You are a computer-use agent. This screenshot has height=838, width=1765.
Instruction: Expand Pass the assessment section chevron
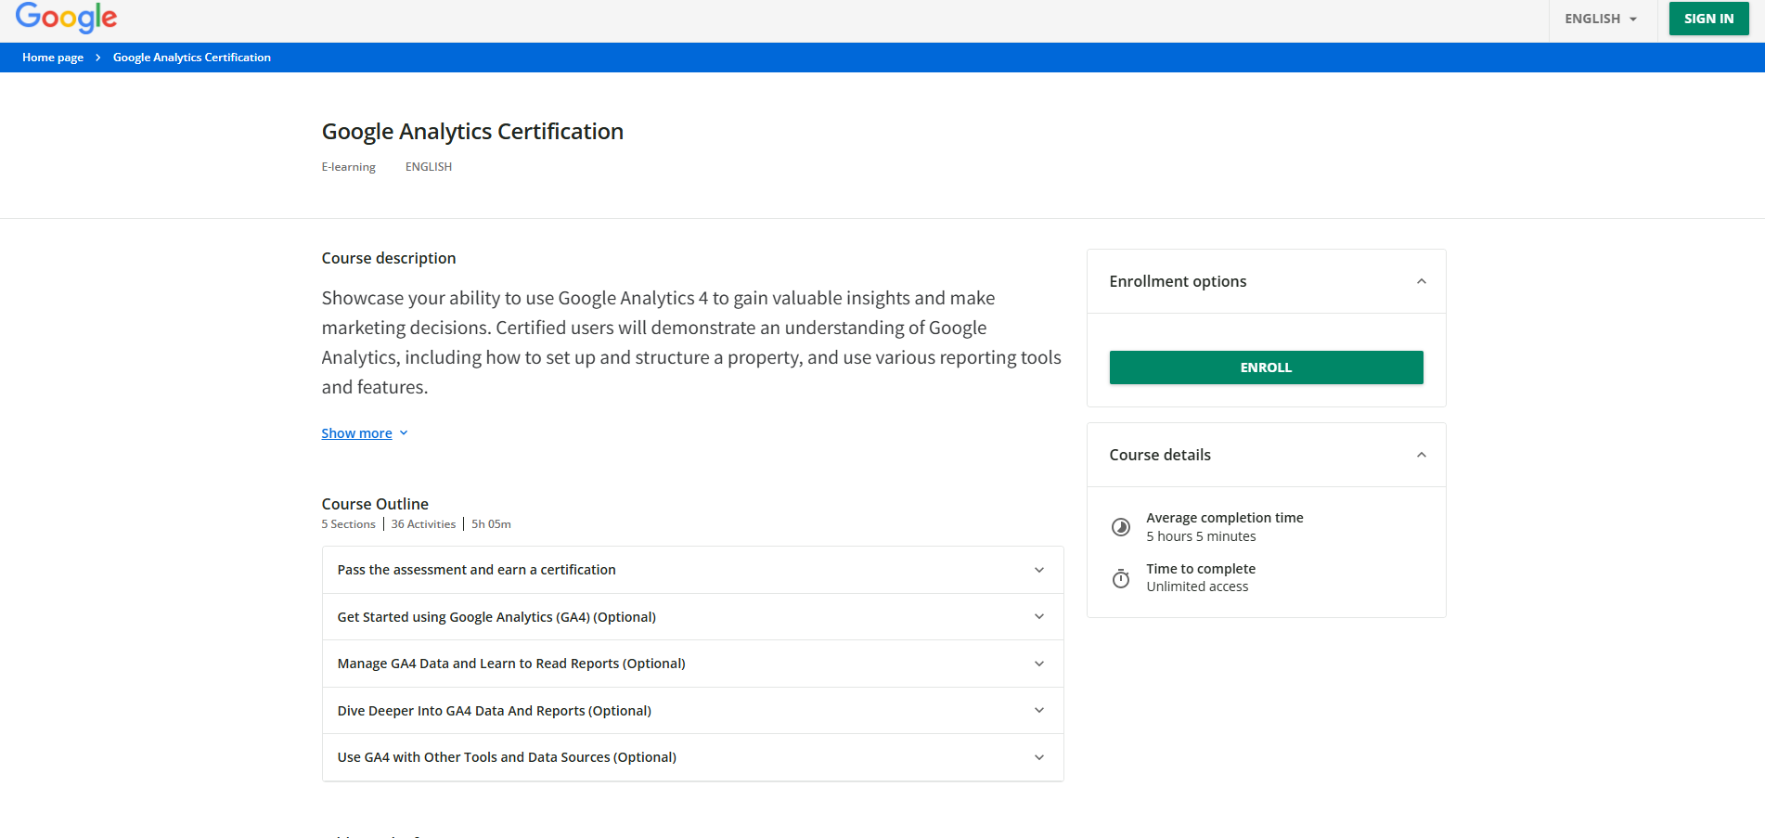1039,570
